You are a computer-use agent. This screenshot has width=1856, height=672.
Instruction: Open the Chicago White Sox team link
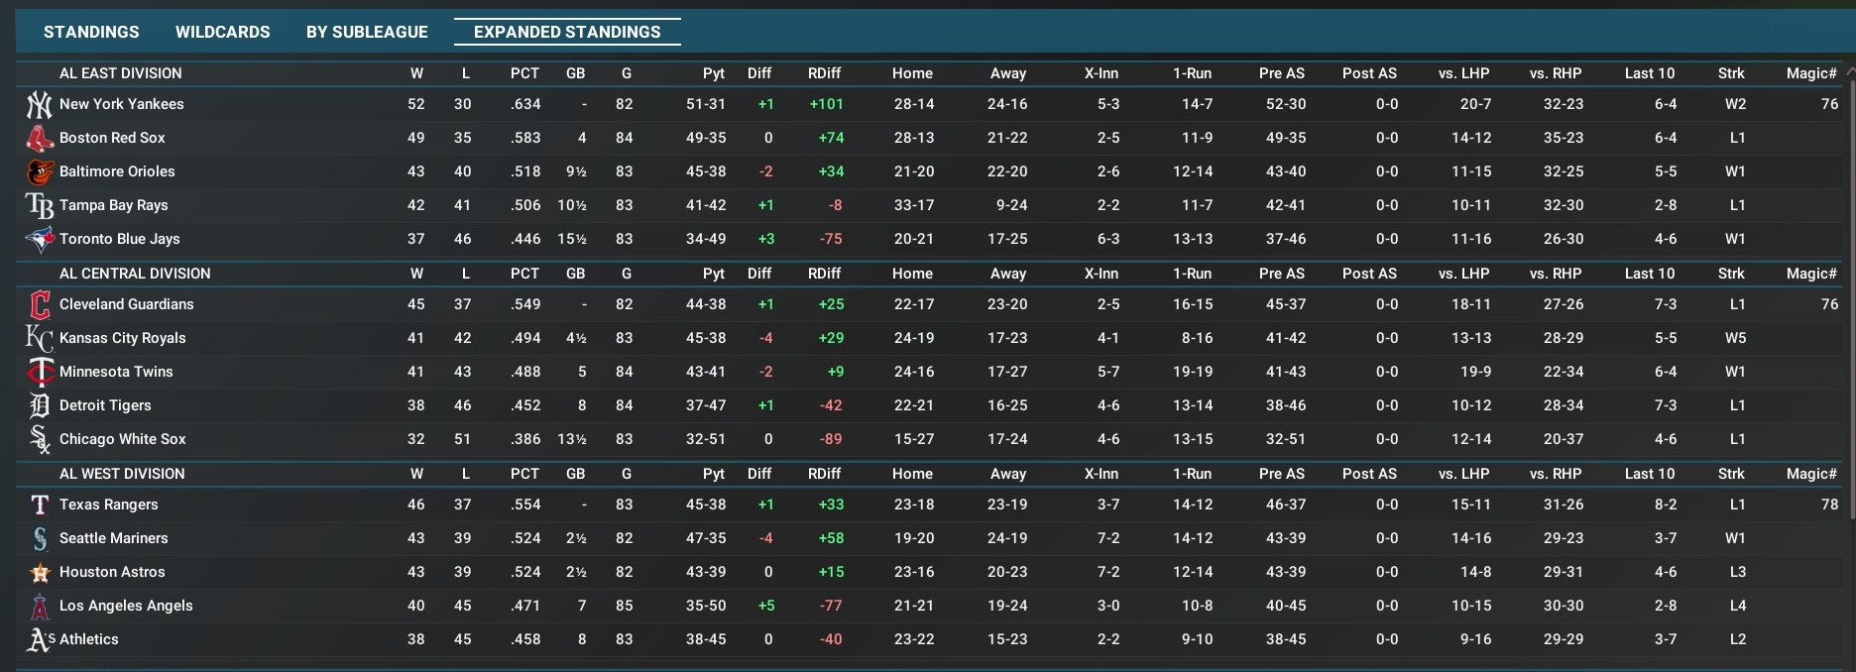[123, 439]
